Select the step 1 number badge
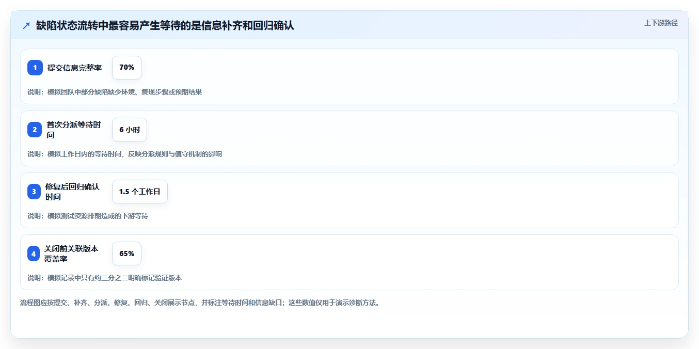 35,68
